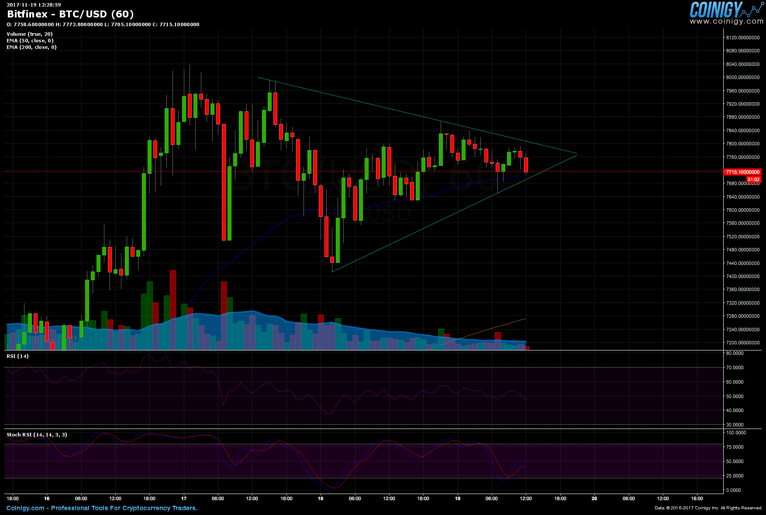Click the latest red candlestick by 12:00 on the 19th
This screenshot has width=766, height=515.
[x=526, y=165]
